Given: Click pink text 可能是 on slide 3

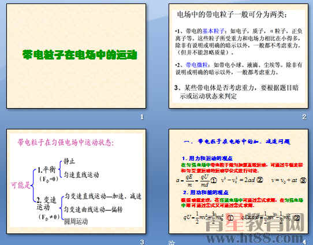Looking at the screenshot, I should pos(21,185).
